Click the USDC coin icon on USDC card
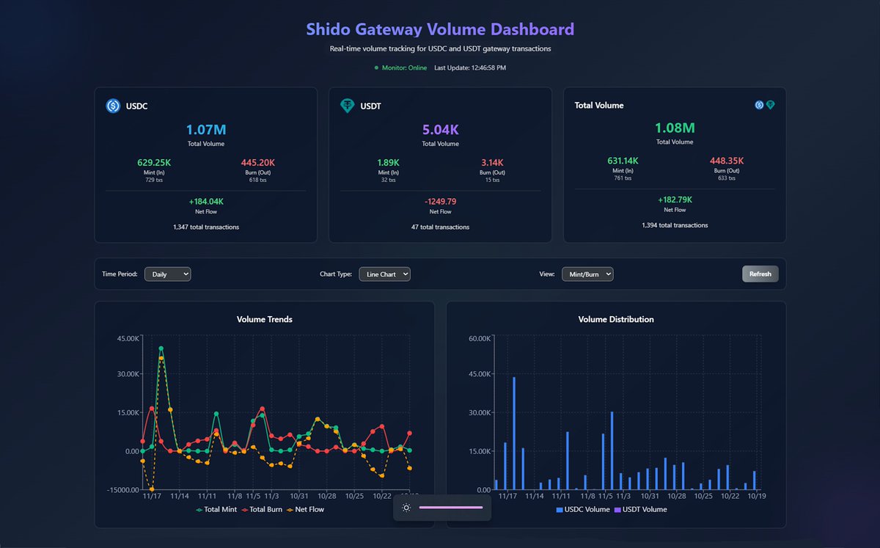Viewport: 880px width, 548px height. (x=113, y=106)
